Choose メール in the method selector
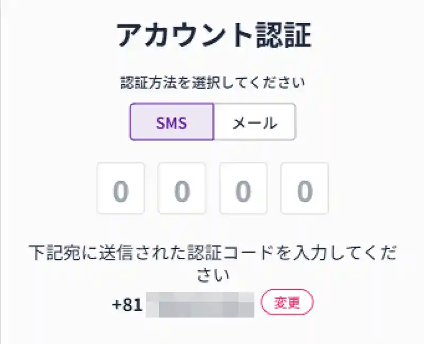The width and height of the screenshot is (424, 344). [x=254, y=122]
